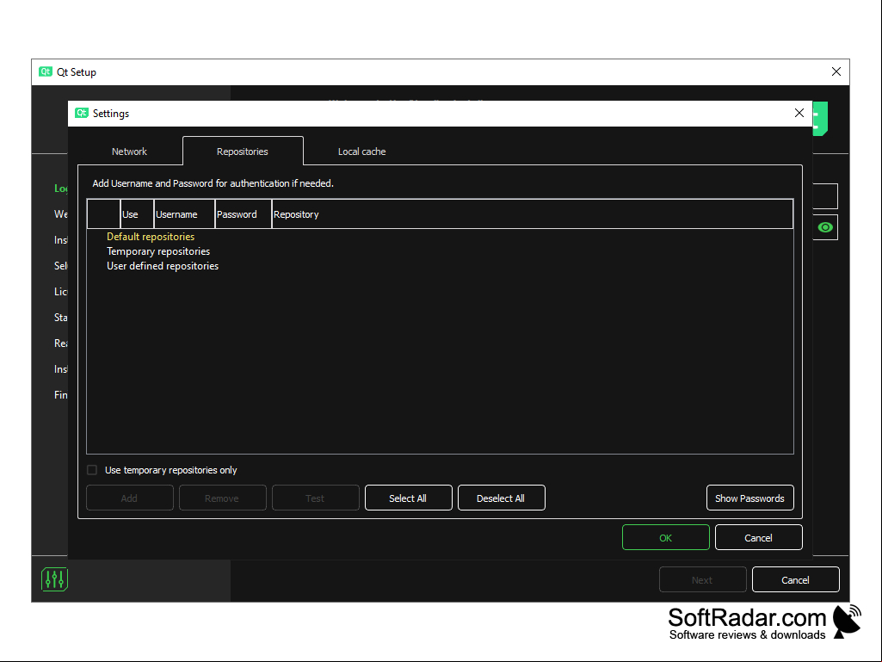Click the Password column header
The height and width of the screenshot is (662, 882).
[243, 214]
